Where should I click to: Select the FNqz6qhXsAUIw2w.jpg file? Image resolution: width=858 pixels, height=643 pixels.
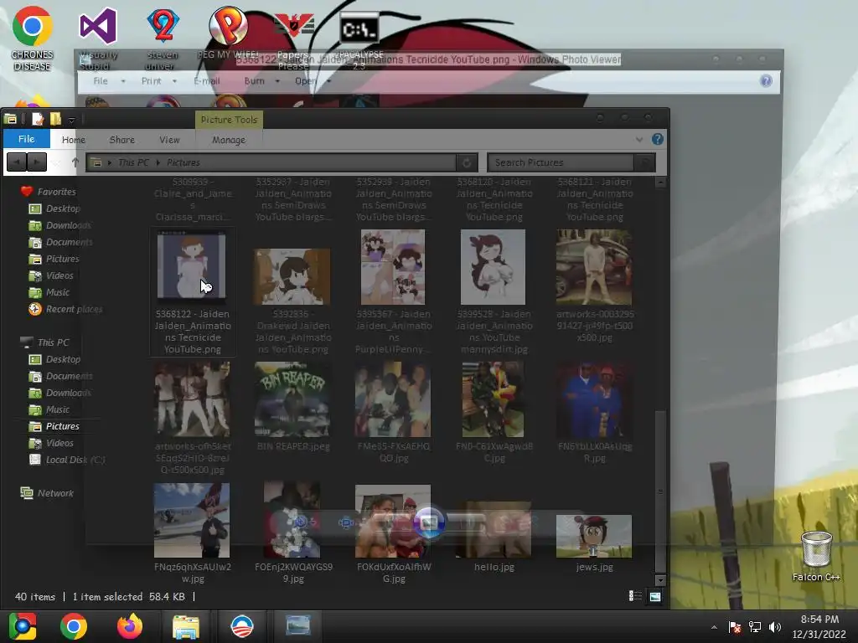(x=192, y=533)
